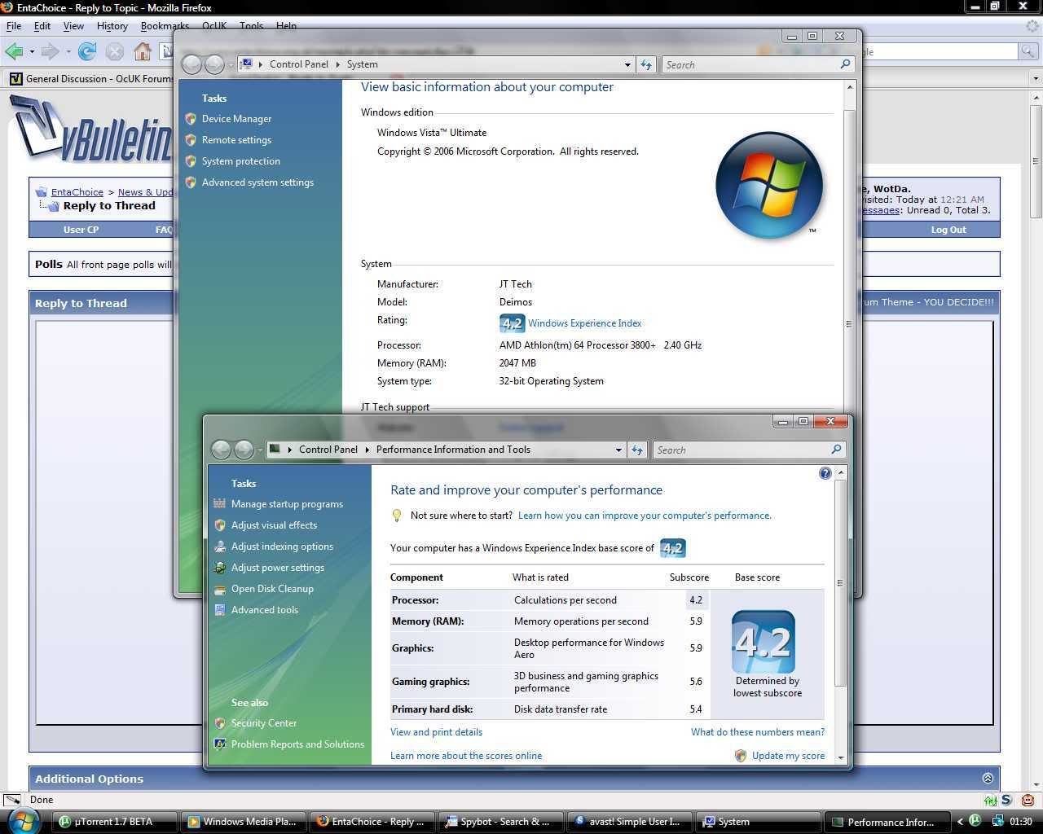Click Log Out in forum navbar
Screen dimensions: 1043x834
948,230
